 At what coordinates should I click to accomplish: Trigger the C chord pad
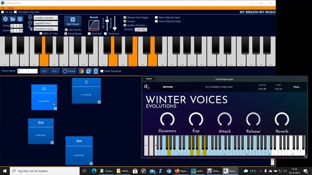coord(86,91)
